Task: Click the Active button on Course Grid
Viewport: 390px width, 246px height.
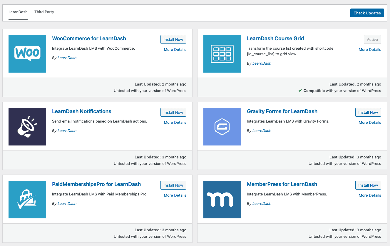Action: click(x=372, y=39)
